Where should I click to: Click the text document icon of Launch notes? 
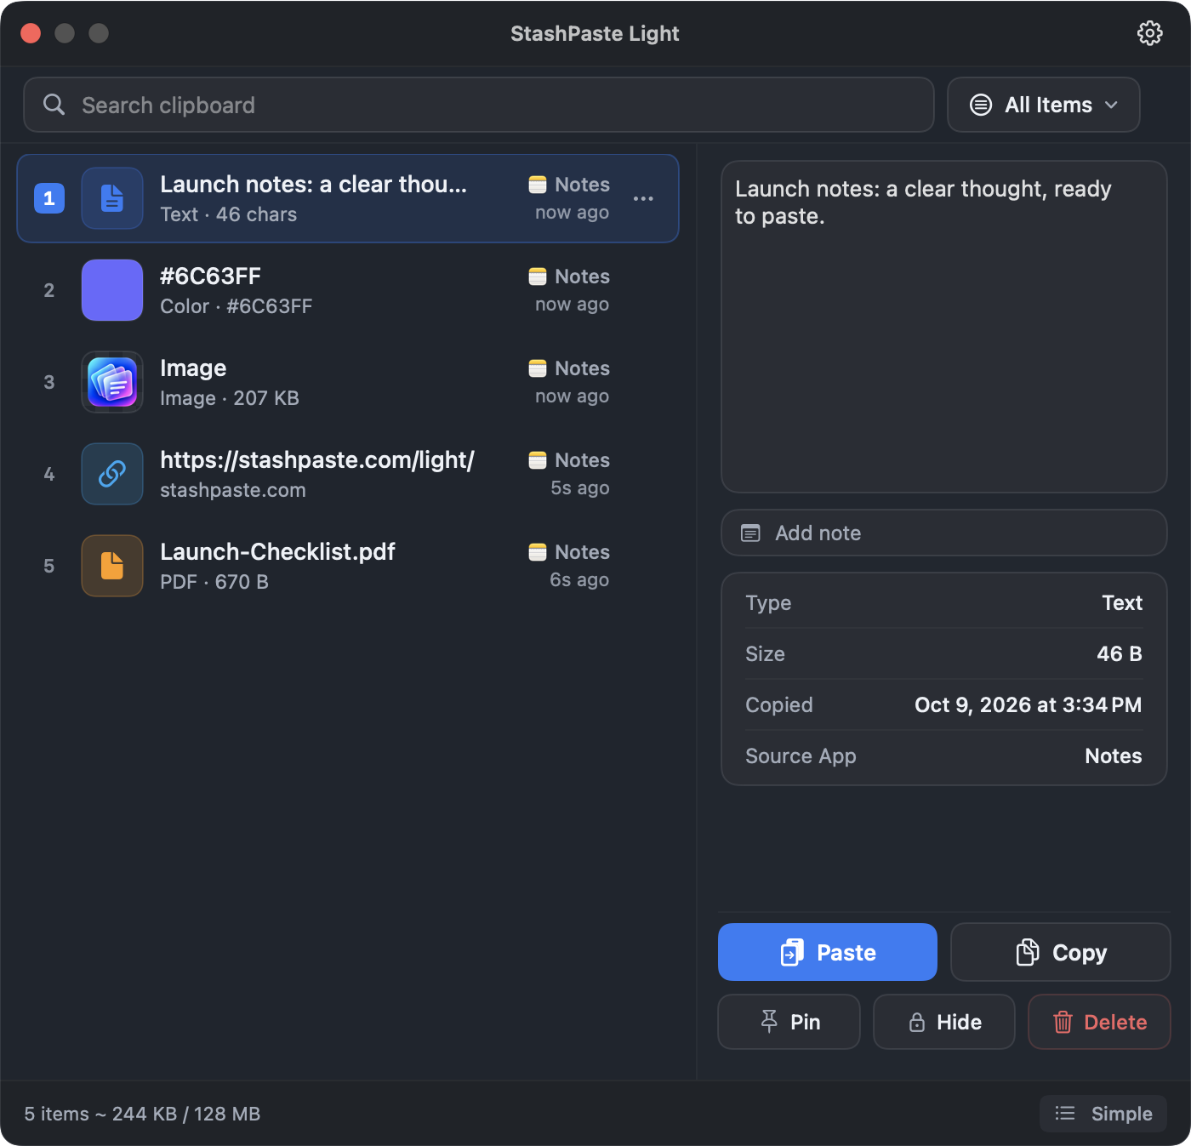point(112,198)
